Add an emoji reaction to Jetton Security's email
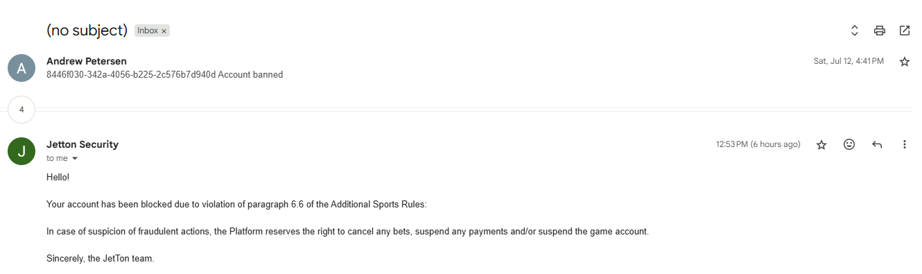Screen dimensions: 922x274 coord(849,144)
